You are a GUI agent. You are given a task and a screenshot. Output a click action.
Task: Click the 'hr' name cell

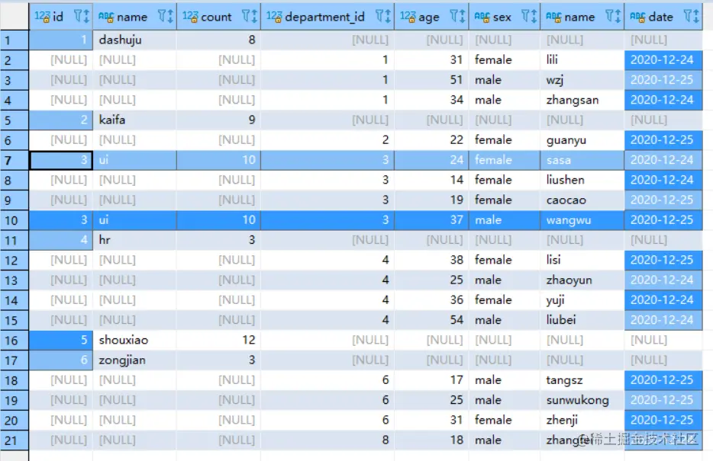(134, 240)
